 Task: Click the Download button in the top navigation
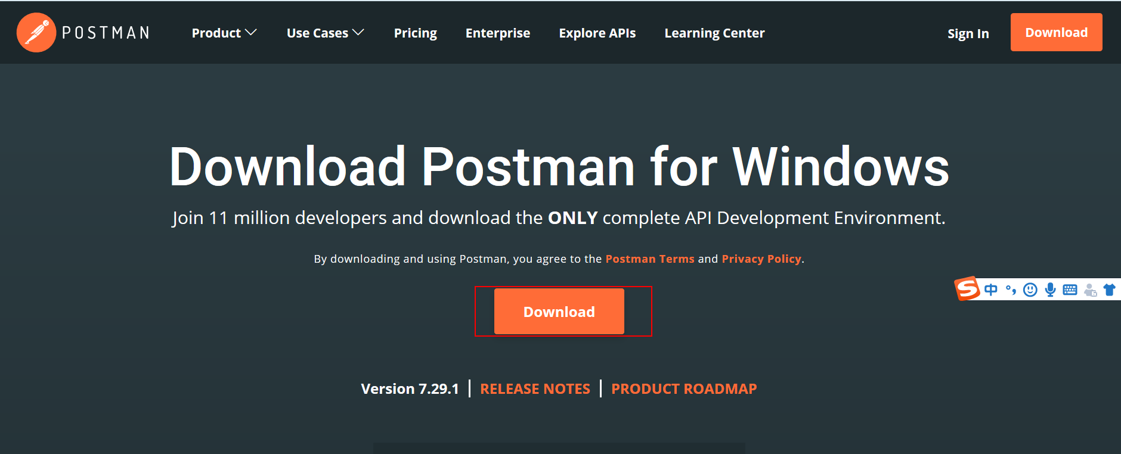pyautogui.click(x=1056, y=32)
